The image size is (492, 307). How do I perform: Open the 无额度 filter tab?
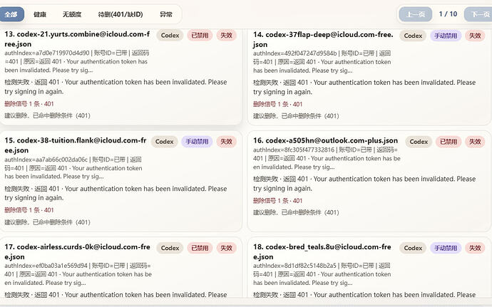click(x=72, y=14)
